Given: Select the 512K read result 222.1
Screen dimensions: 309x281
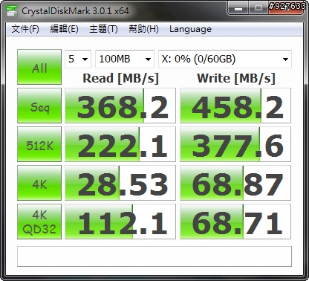Looking at the screenshot, I should (x=120, y=144).
